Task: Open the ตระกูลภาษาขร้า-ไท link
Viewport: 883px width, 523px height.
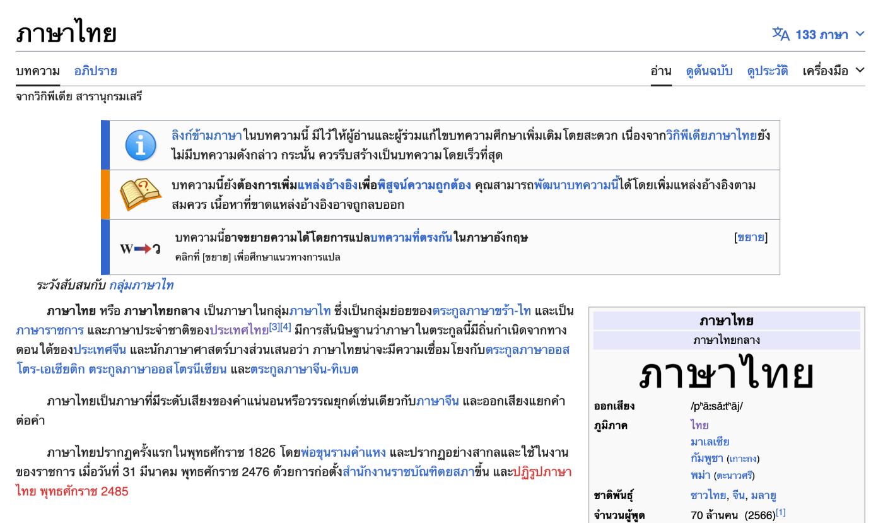Action: (482, 311)
